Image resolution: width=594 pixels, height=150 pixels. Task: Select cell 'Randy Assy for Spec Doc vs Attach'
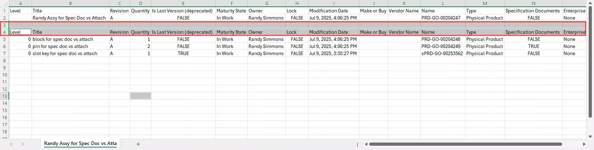(x=71, y=18)
